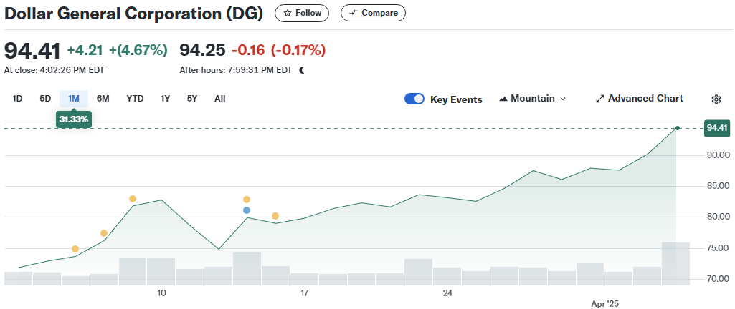Viewport: 735px width, 309px height.
Task: Select the 5D range tab
Action: (x=45, y=99)
